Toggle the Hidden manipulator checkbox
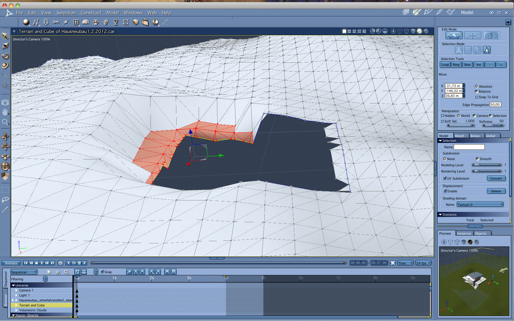The height and width of the screenshot is (321, 514). (442, 116)
